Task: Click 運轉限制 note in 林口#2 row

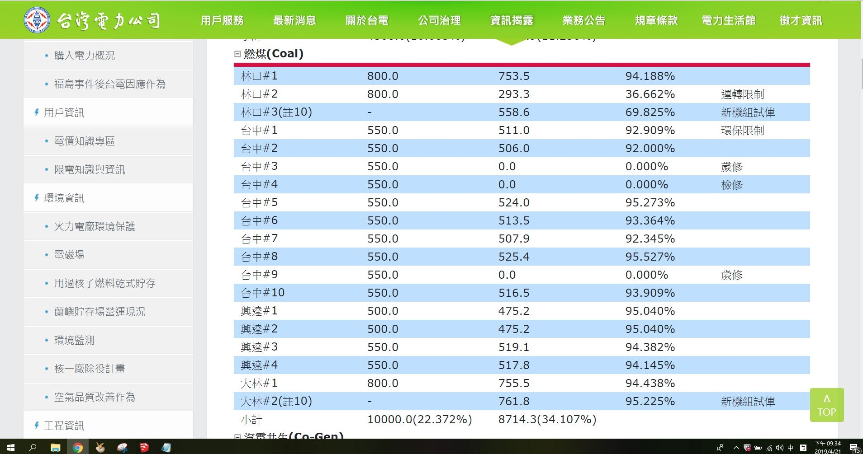Action: [x=742, y=94]
